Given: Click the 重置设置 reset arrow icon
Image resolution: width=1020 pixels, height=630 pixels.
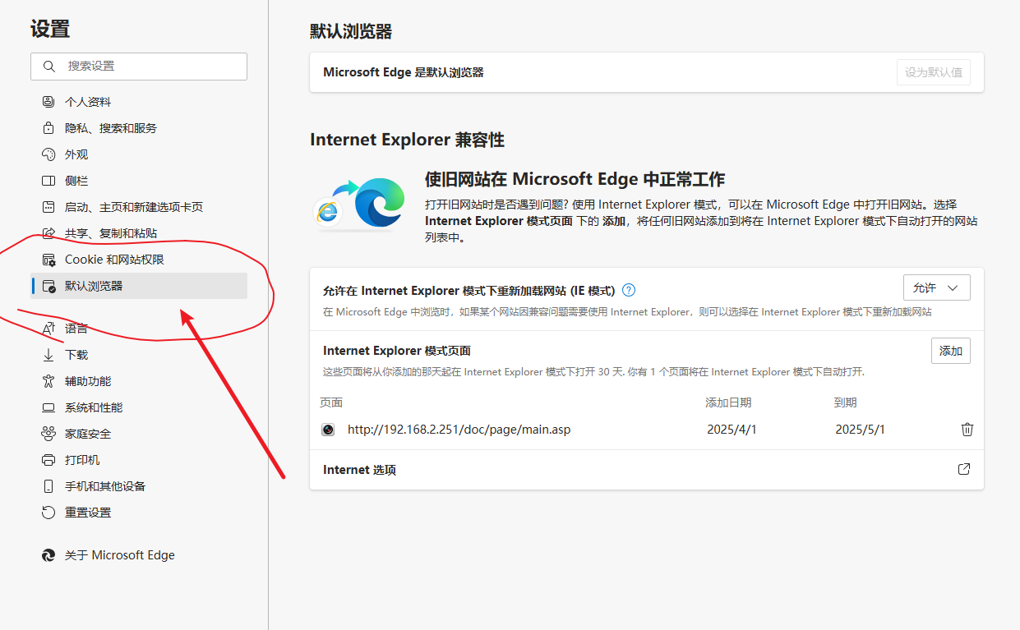Looking at the screenshot, I should (x=48, y=513).
